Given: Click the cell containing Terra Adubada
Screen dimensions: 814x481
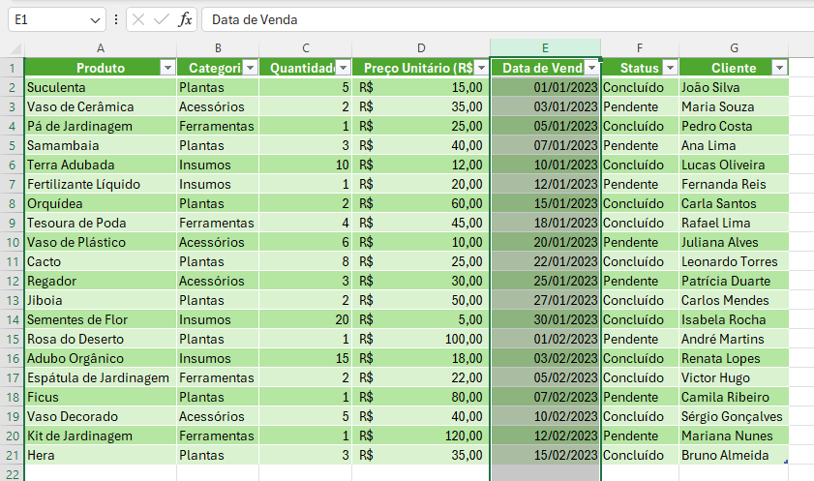Looking at the screenshot, I should (101, 165).
